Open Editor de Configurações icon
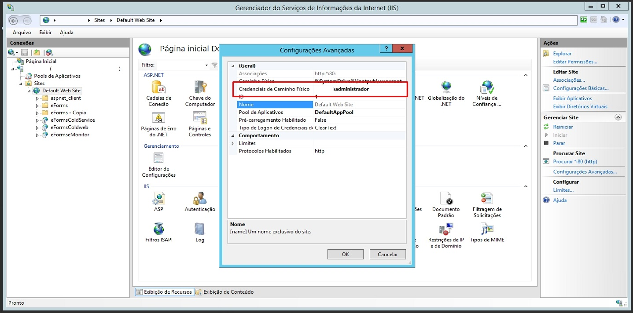Screen dimensions: 633x313 click(x=158, y=159)
